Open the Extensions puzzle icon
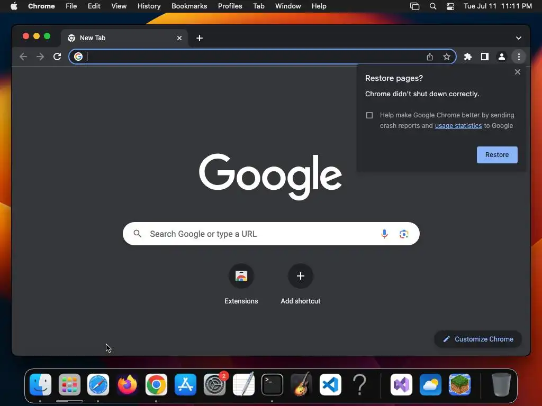 pos(468,57)
